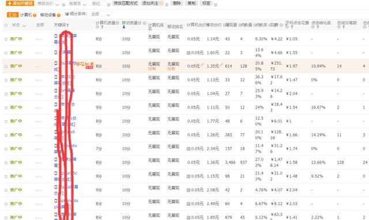Open the 修改出价 bid modification dropdown
This screenshot has height=220, width=369.
pyautogui.click(x=48, y=4)
